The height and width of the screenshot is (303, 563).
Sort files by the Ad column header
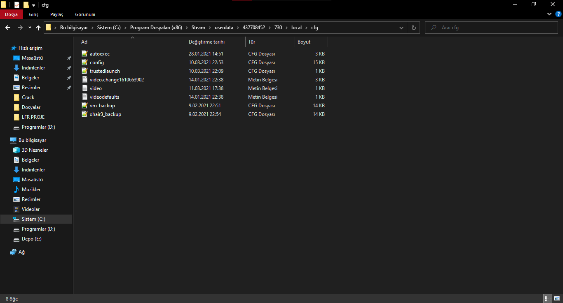click(132, 42)
